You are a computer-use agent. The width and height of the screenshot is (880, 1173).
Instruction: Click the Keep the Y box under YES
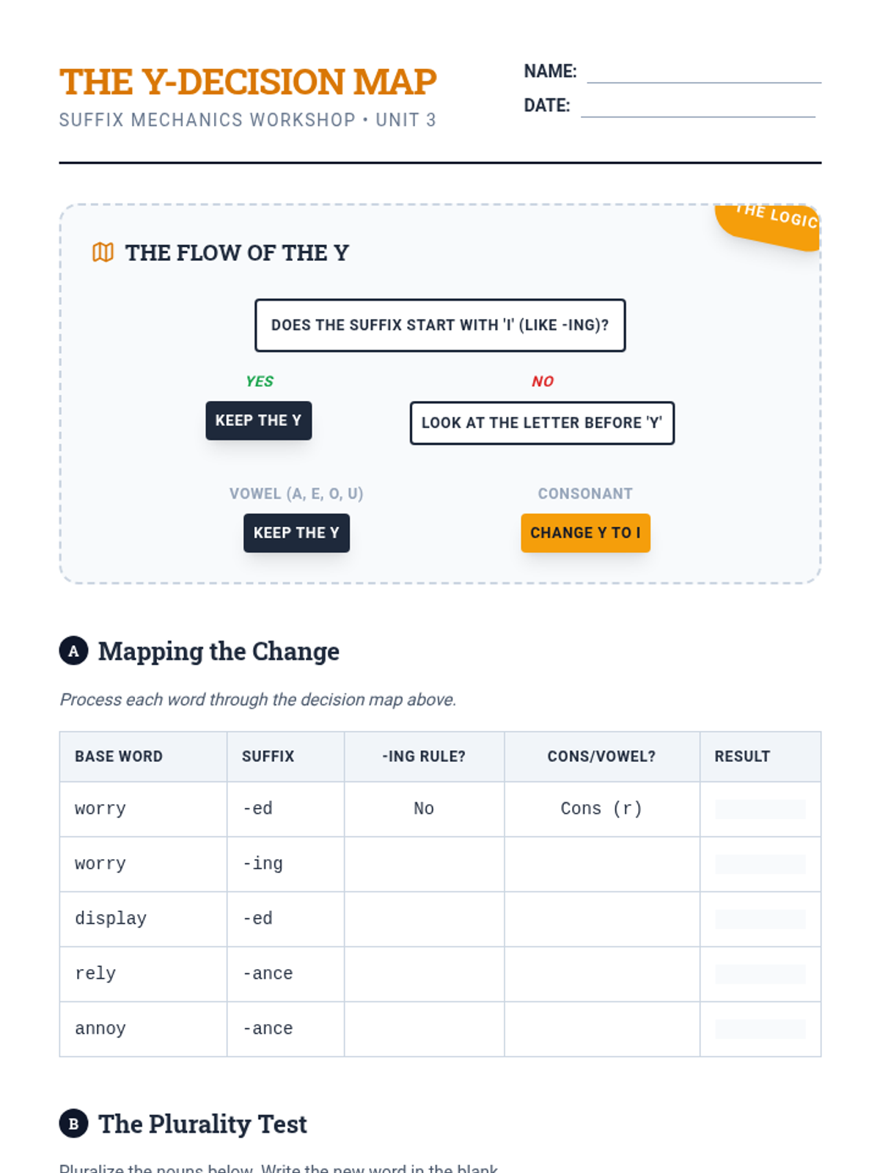click(x=258, y=421)
